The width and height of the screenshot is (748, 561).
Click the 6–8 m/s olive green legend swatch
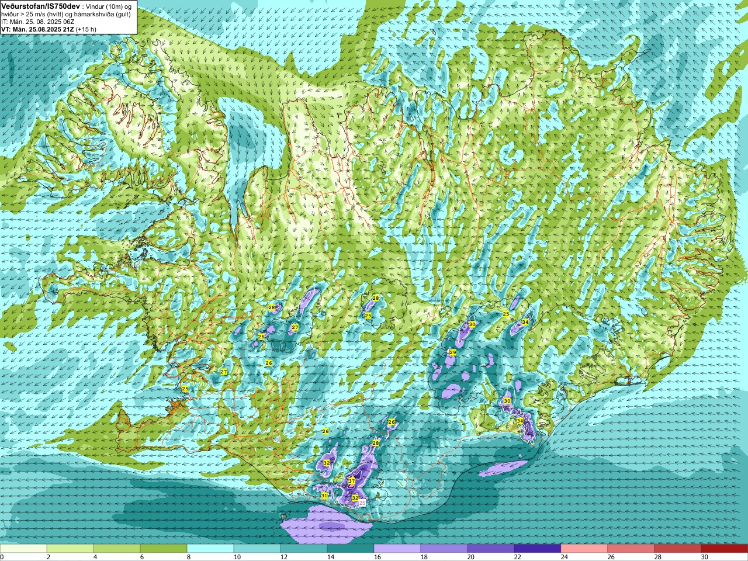[x=164, y=549]
